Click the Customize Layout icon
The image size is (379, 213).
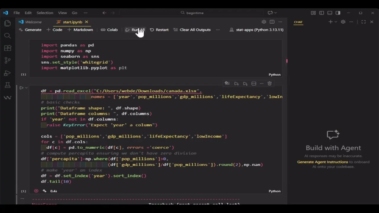313,13
